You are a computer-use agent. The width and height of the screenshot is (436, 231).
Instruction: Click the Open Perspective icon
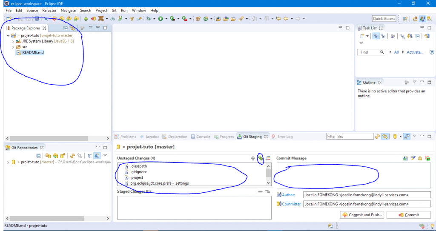click(x=405, y=19)
